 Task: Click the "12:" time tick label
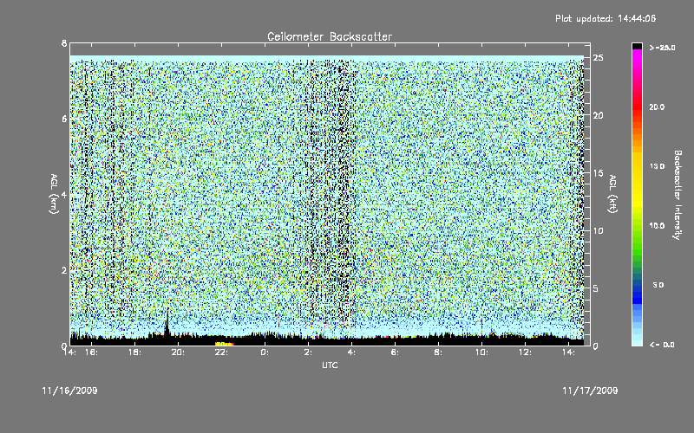coord(526,352)
